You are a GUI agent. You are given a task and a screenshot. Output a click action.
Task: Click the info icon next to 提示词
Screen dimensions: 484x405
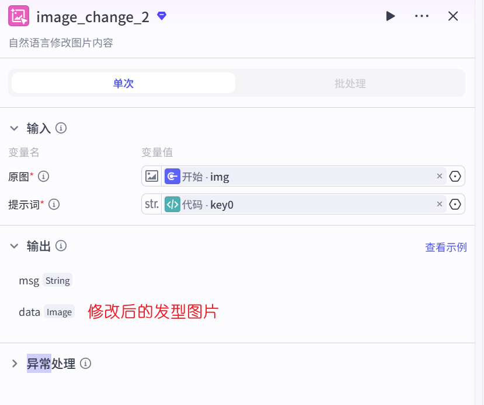pos(54,204)
